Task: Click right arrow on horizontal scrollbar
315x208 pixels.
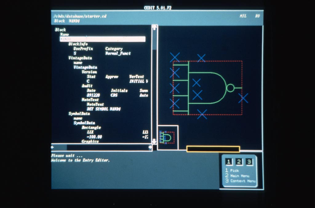Action: tap(150, 147)
